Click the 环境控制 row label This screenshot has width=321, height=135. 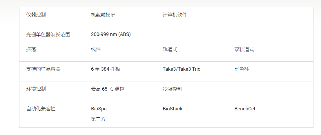pyautogui.click(x=36, y=89)
